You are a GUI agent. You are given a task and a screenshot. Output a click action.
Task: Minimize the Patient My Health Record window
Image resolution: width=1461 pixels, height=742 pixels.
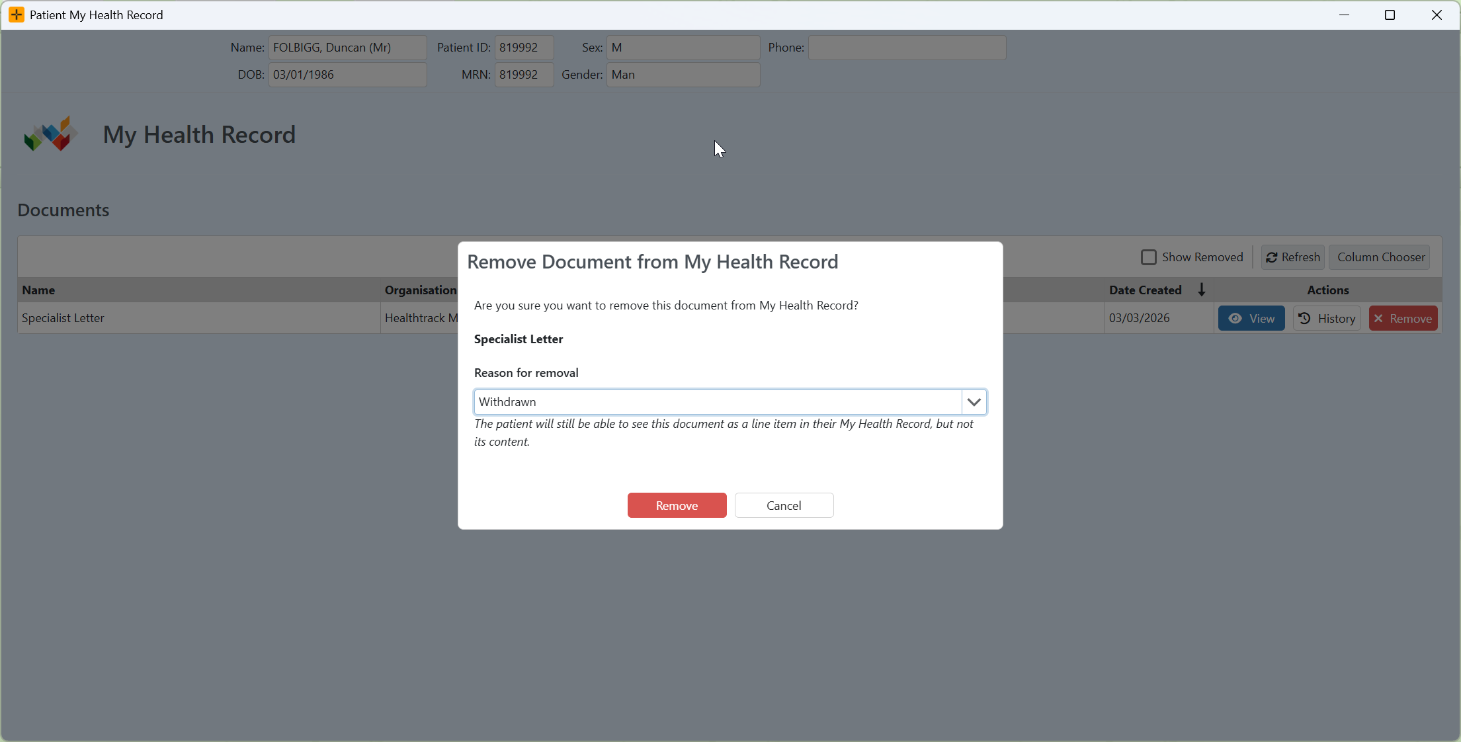coord(1344,15)
